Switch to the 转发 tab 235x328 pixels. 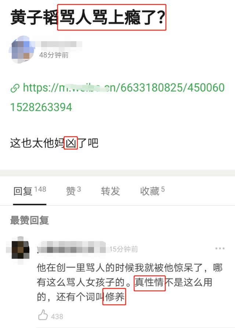coord(110,191)
